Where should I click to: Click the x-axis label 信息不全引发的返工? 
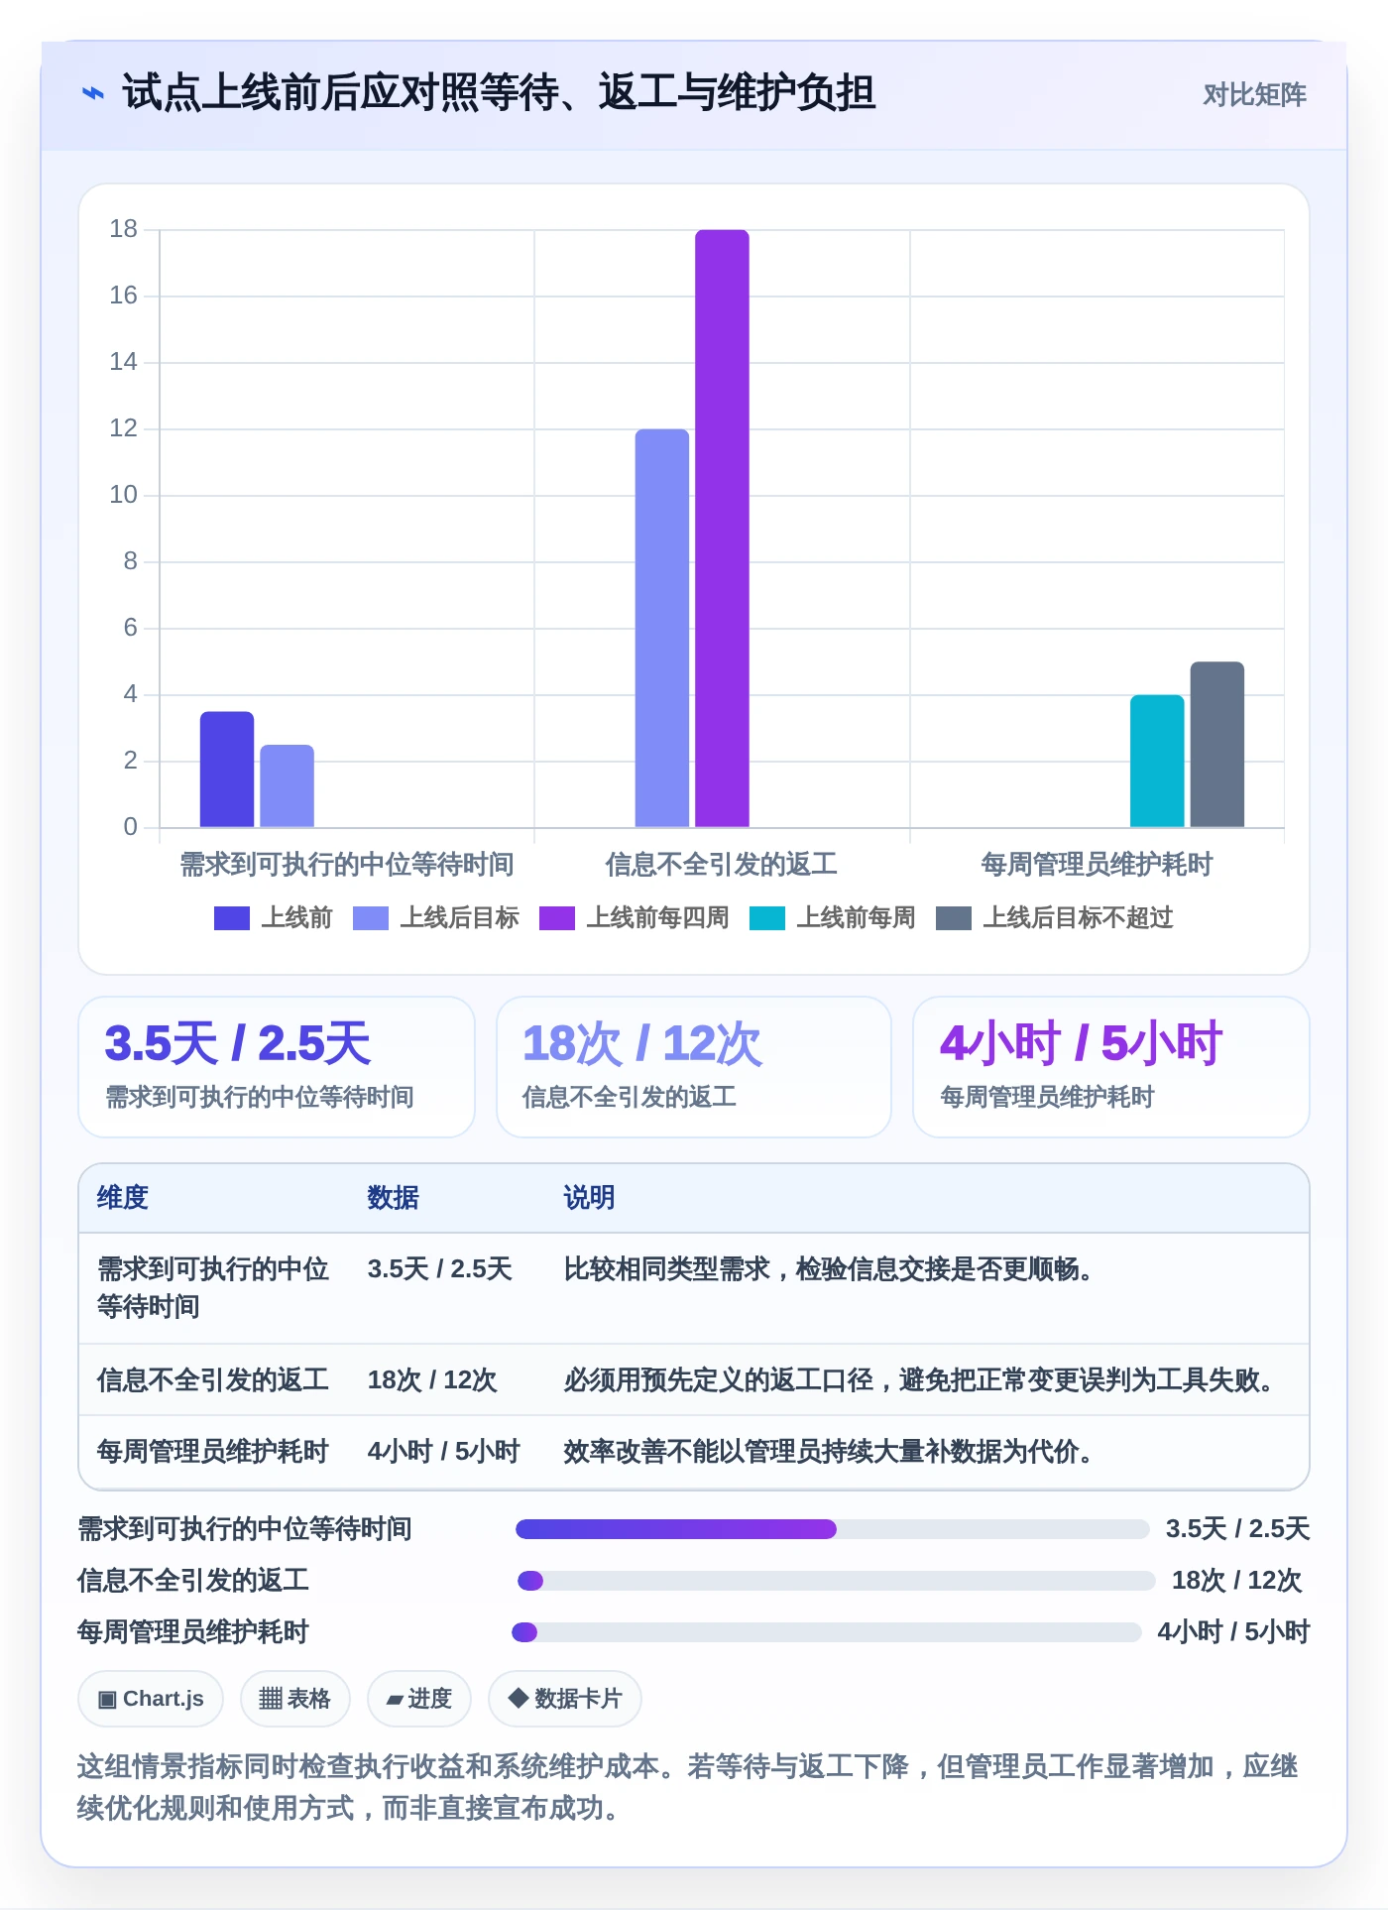pos(722,865)
